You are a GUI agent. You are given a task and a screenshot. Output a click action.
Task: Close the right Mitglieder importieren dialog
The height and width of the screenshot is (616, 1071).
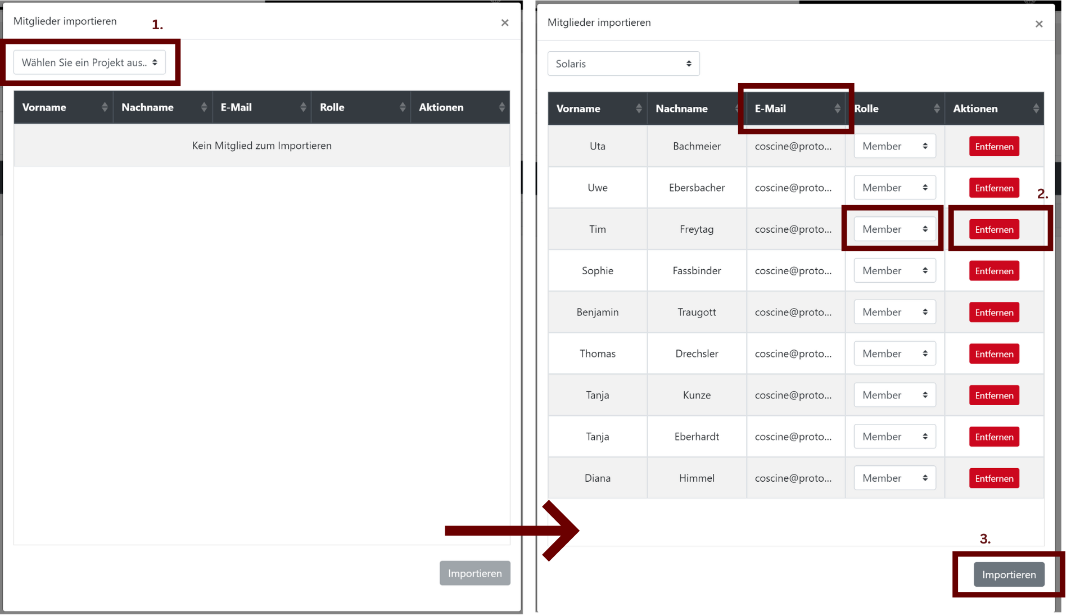coord(1038,24)
